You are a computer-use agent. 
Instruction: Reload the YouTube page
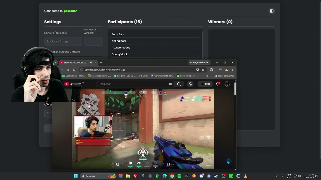tap(68, 70)
